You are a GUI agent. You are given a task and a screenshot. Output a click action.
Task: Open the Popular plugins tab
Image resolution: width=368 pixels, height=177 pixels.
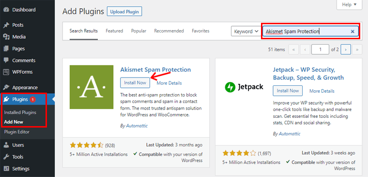[x=138, y=31]
